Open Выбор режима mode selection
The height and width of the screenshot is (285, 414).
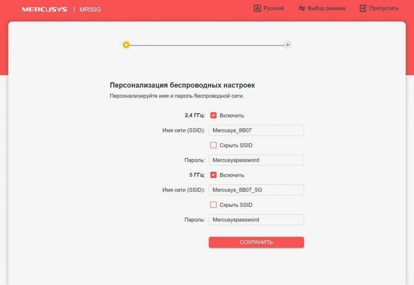tap(326, 8)
